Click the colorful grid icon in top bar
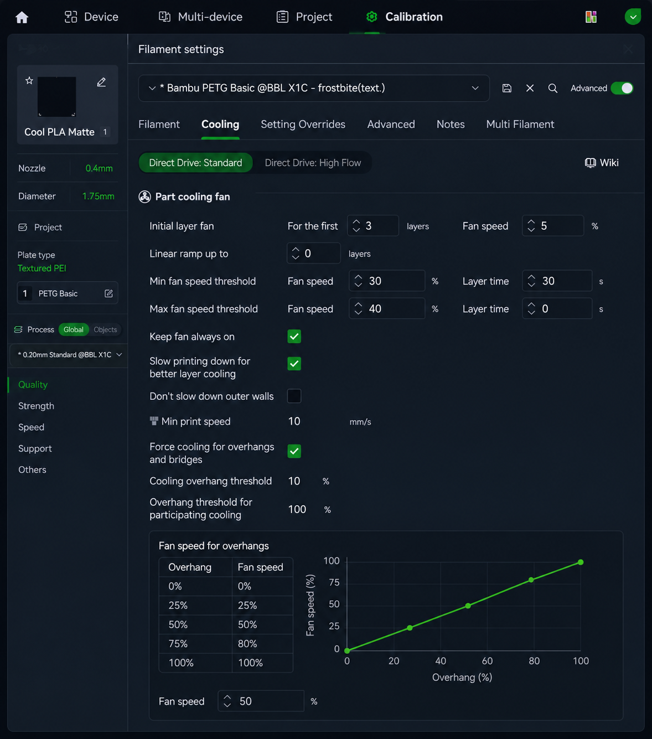 tap(591, 17)
